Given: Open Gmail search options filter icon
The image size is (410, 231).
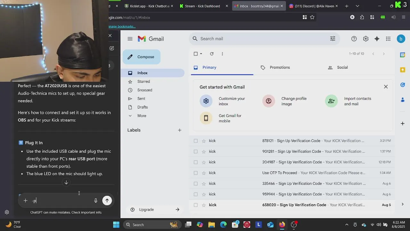Looking at the screenshot, I should [332, 39].
